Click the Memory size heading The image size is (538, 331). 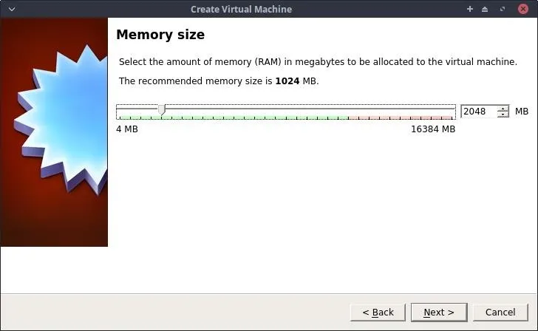[160, 35]
